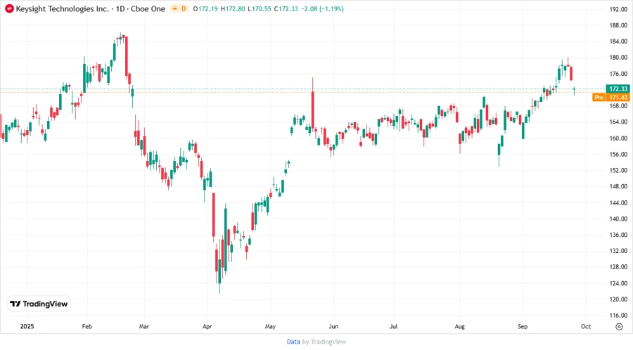Click the Jul label on time axis
This screenshot has height=350, width=633.
(393, 327)
